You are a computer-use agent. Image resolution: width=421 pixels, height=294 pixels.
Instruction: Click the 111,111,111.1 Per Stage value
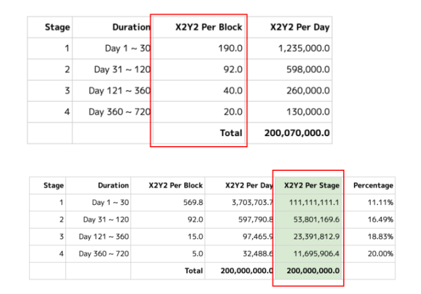(314, 202)
